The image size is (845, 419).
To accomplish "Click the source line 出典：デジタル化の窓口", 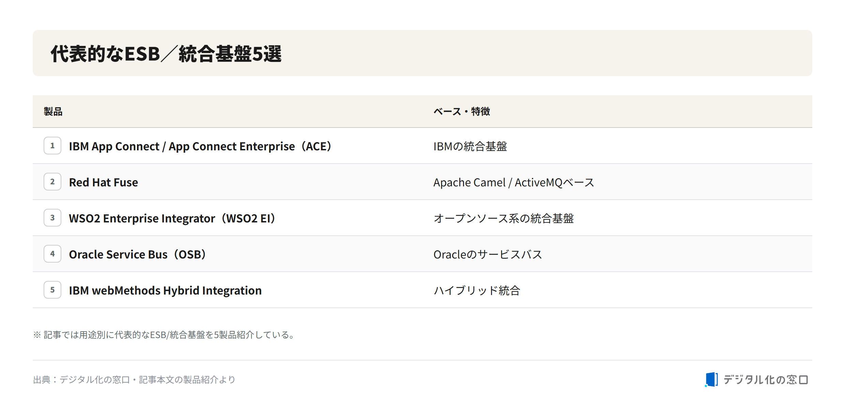I will (x=134, y=380).
